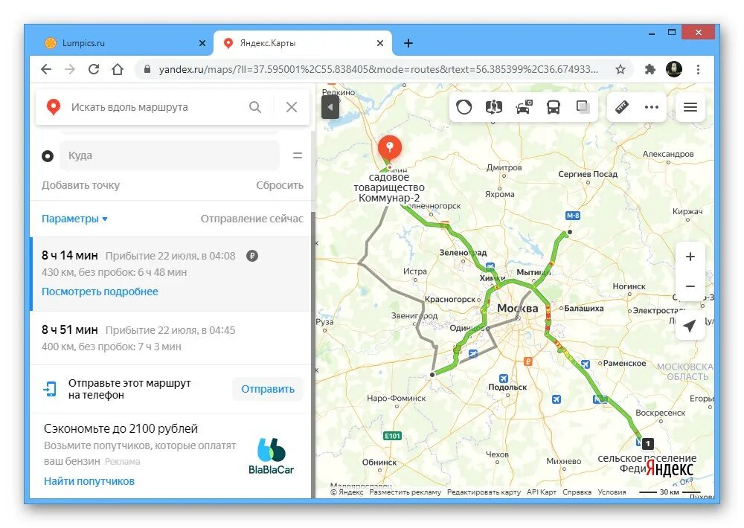Select the Яндекс.Карты tab
The width and height of the screenshot is (744, 528).
click(303, 43)
